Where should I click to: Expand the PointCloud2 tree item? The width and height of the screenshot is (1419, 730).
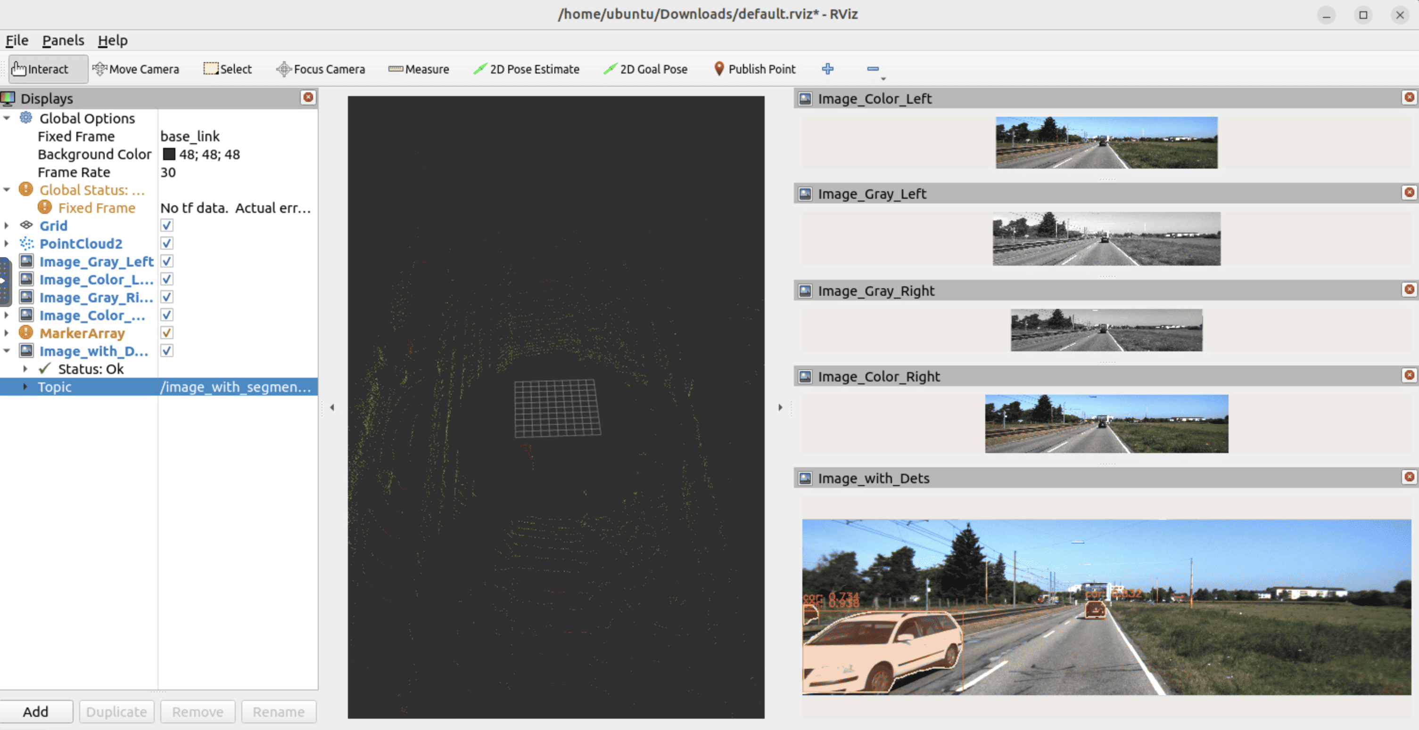tap(7, 243)
